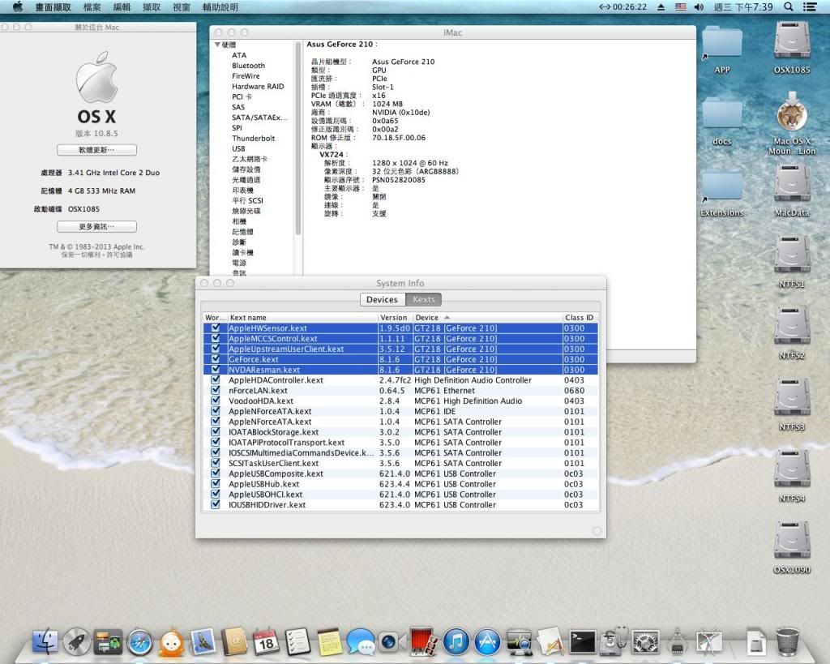Viewport: 830px width, 664px height.
Task: Click the 更多資訊… button
Action: [x=97, y=227]
